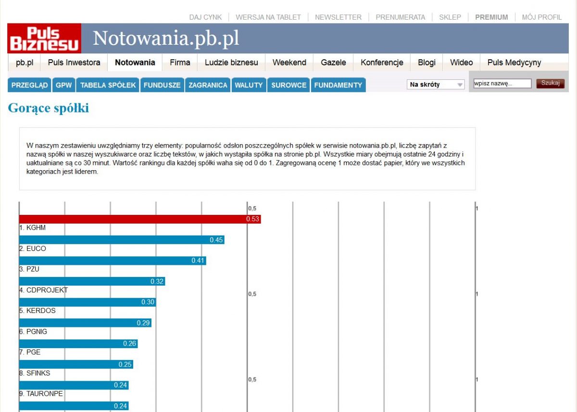Click the CDPROJEKT bar showing 0.32
Image resolution: width=577 pixels, height=412 pixels.
pyautogui.click(x=92, y=281)
